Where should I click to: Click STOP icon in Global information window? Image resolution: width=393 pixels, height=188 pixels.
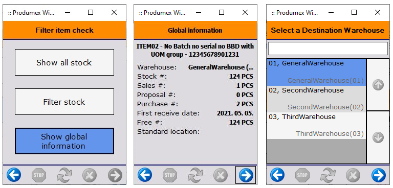[170, 175]
